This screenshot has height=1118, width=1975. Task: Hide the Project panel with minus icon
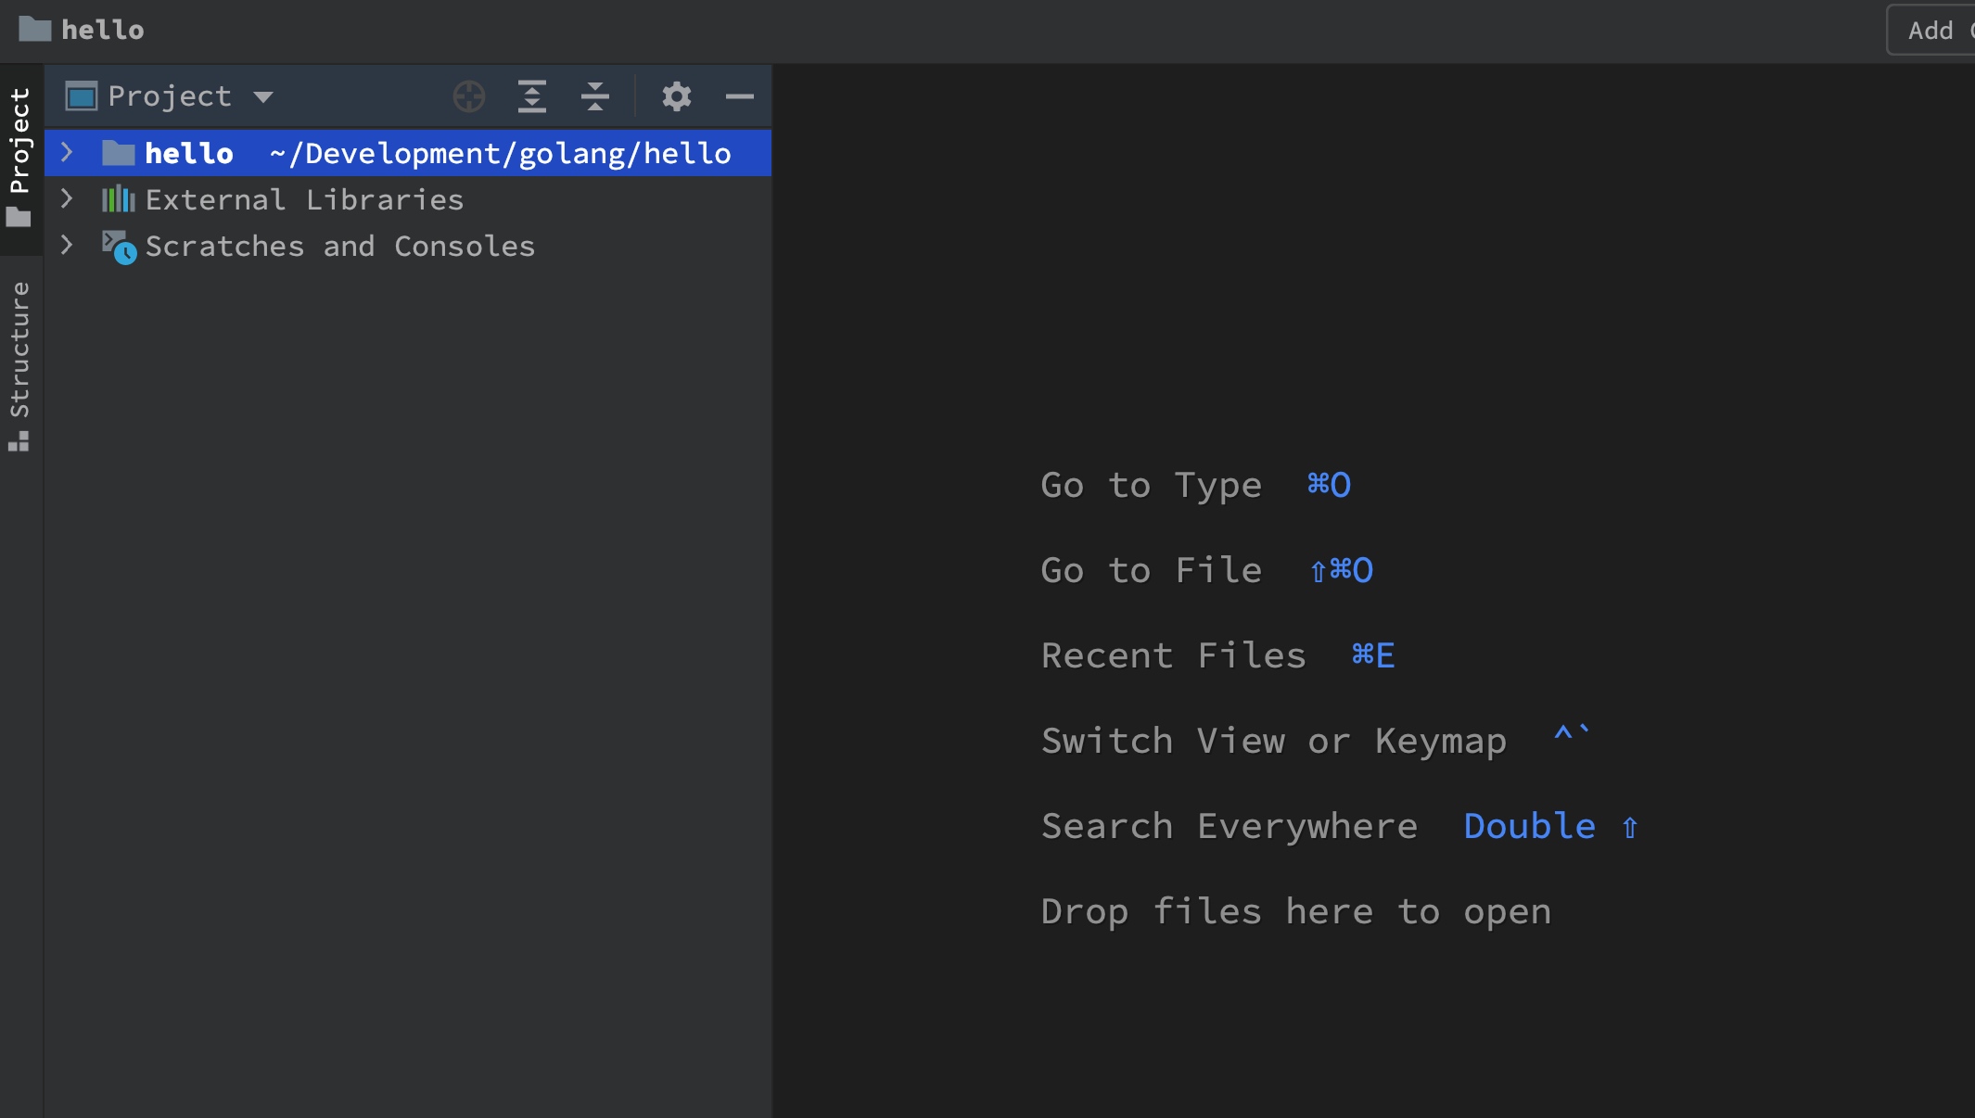(x=740, y=96)
